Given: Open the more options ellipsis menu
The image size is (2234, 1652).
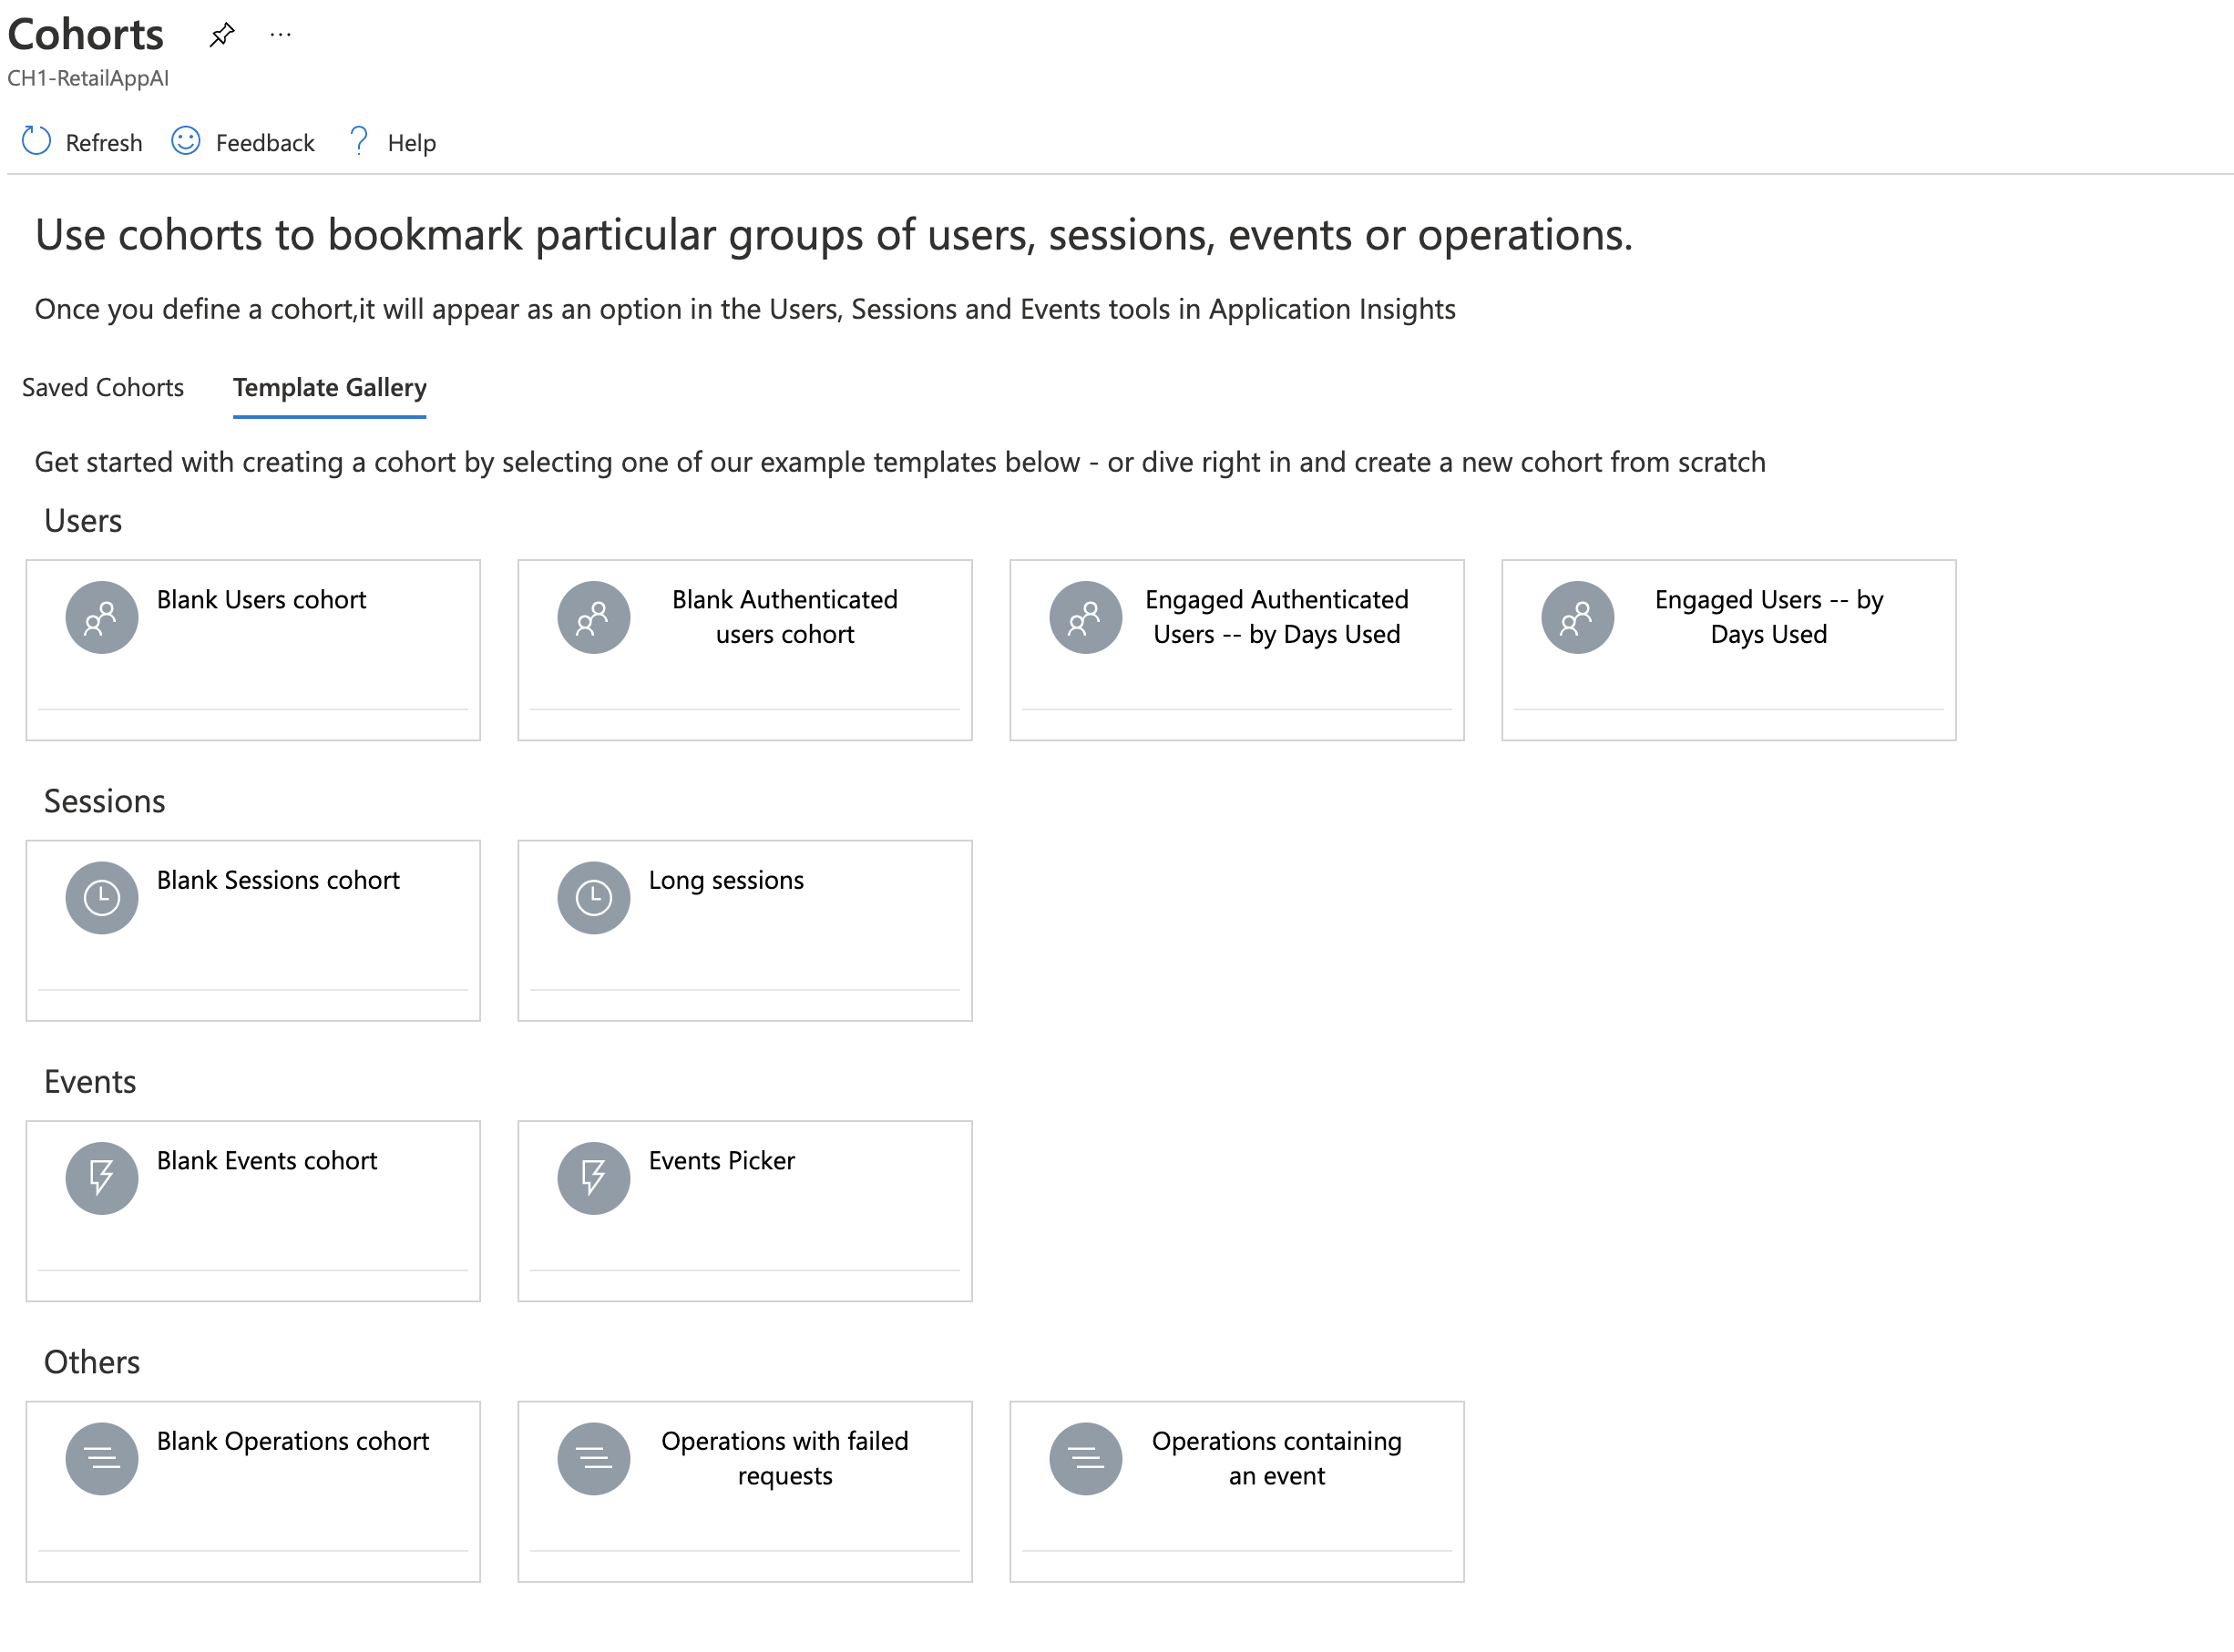Looking at the screenshot, I should coord(280,35).
